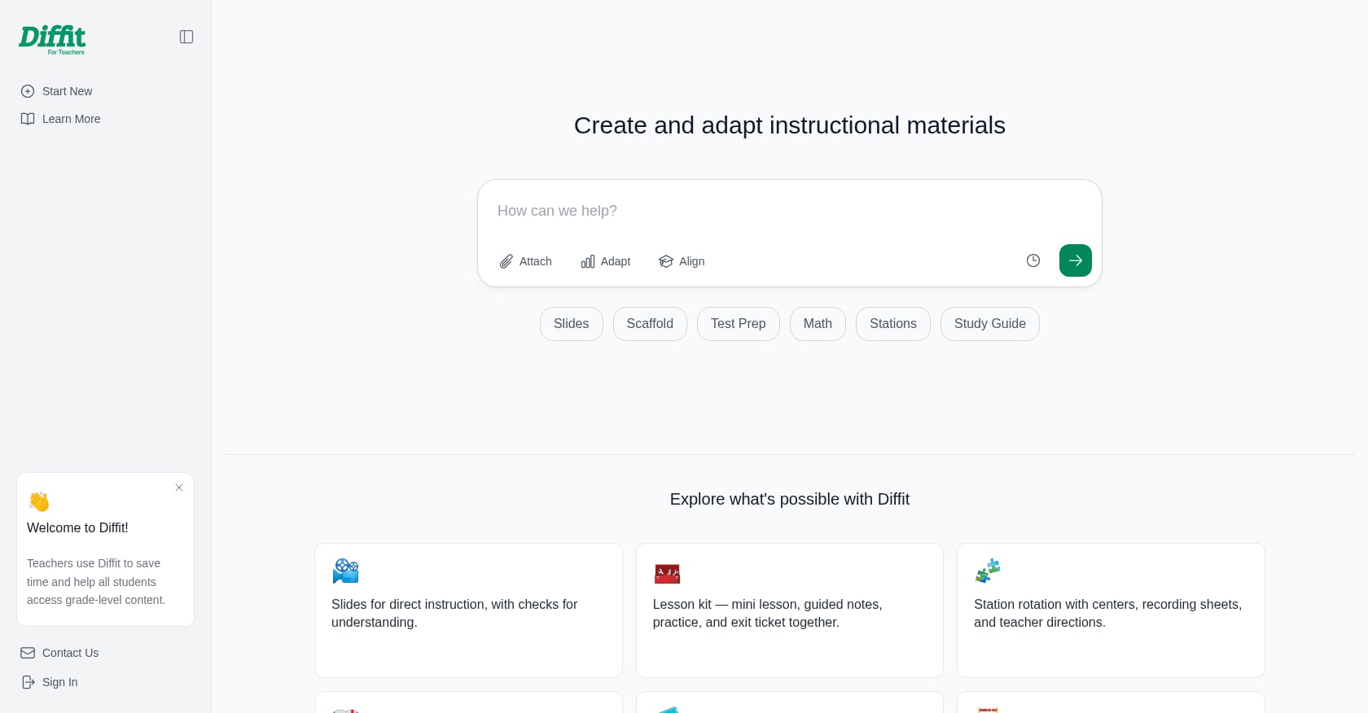This screenshot has width=1368, height=713.
Task: Click the Align graduation cap icon
Action: pos(666,261)
